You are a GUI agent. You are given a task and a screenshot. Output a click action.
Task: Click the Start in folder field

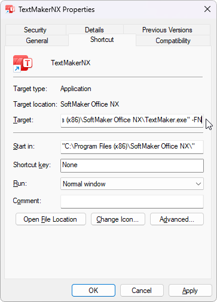132,147
